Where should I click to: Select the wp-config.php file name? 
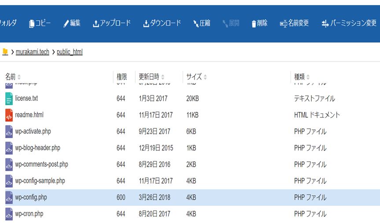[x=31, y=197]
